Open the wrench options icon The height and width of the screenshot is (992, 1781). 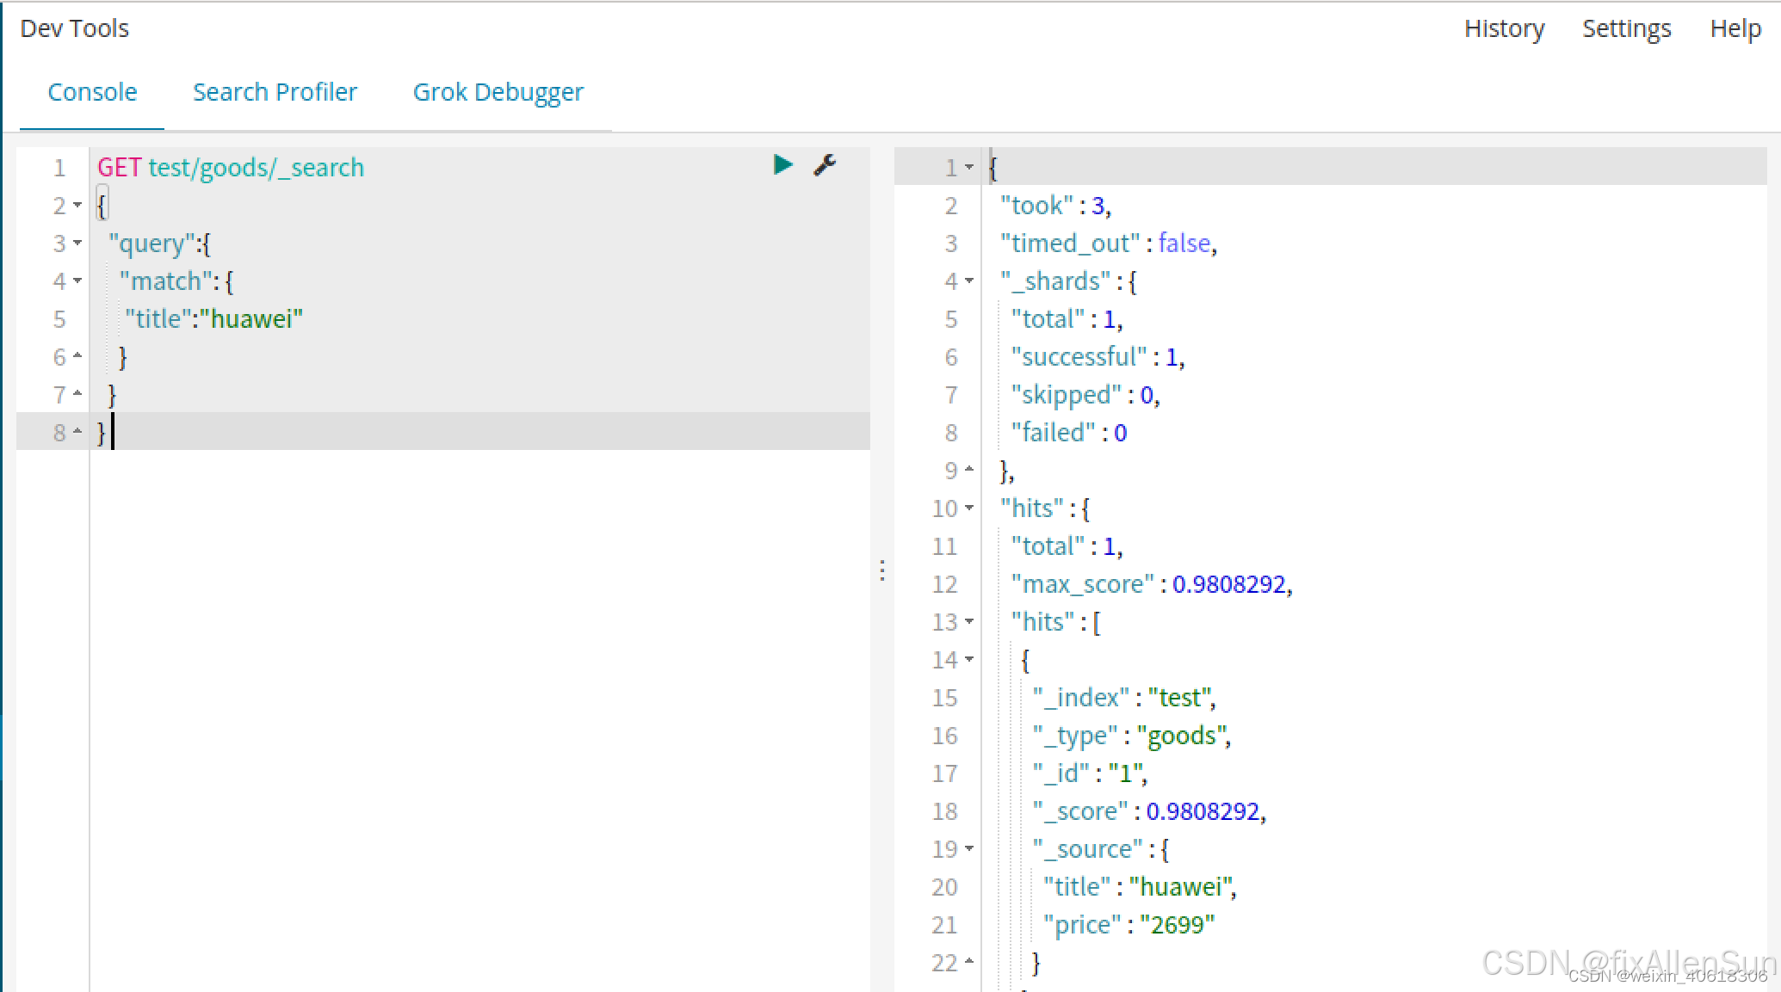[x=824, y=164]
